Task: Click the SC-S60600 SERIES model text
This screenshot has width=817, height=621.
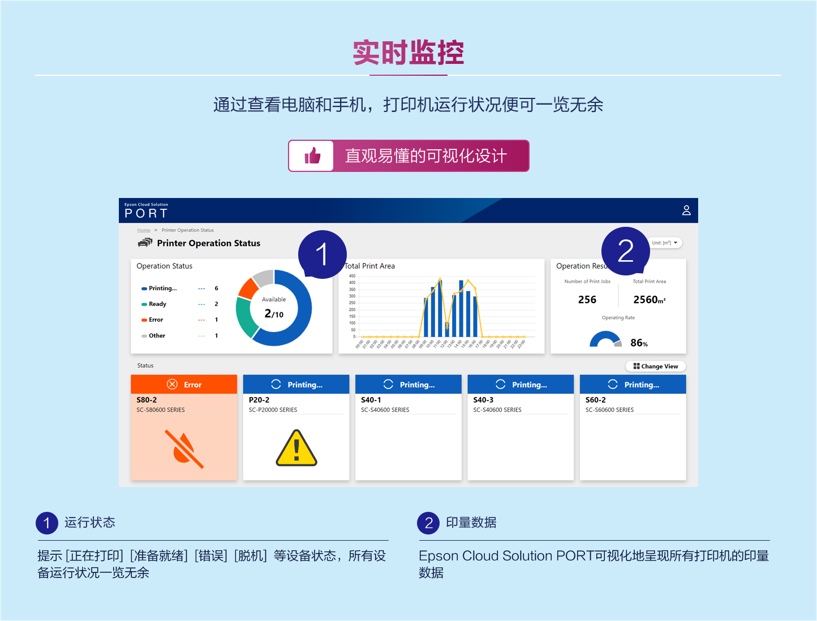Action: coord(610,410)
